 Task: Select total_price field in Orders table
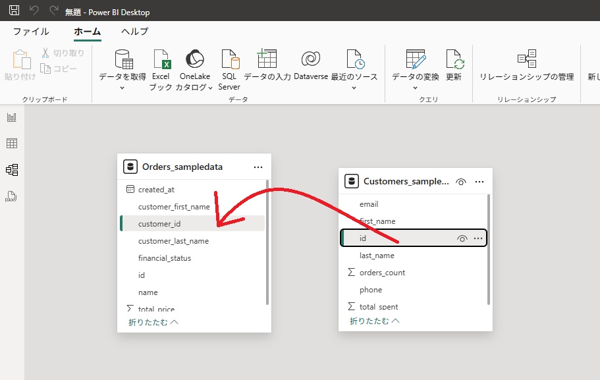(192, 308)
